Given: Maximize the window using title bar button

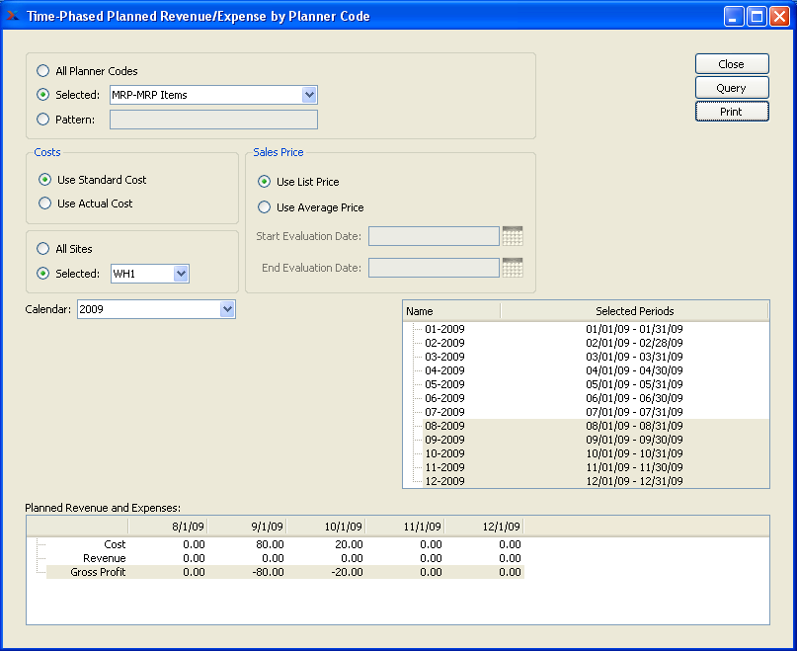Looking at the screenshot, I should 757,16.
